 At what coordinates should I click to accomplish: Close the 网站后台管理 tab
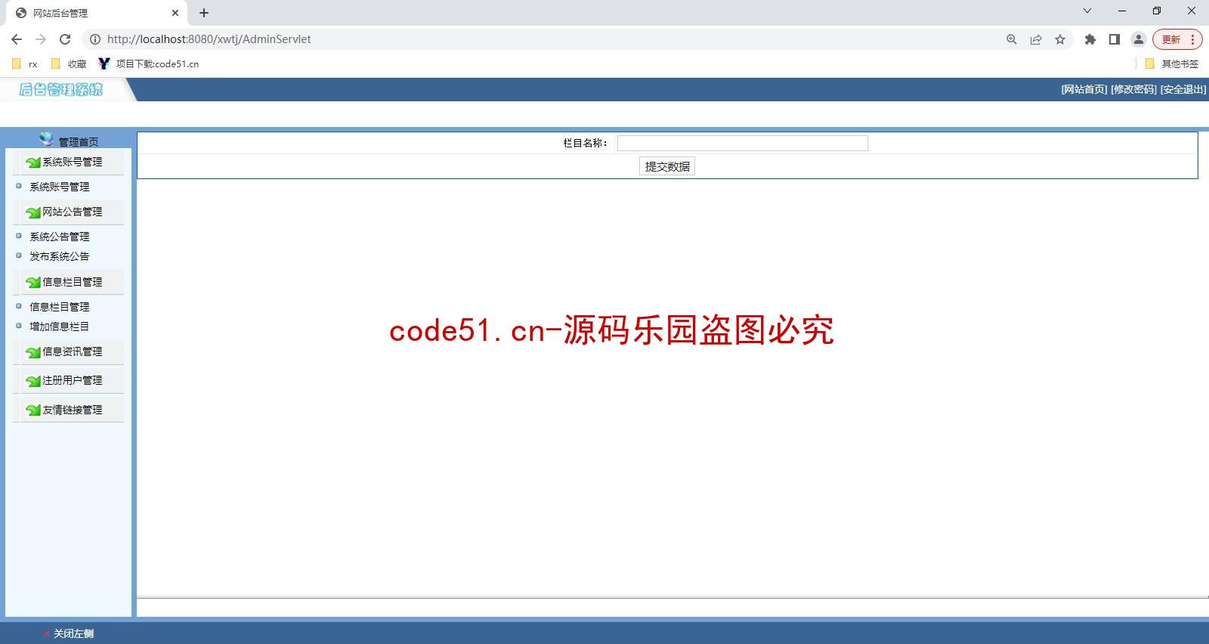click(x=175, y=13)
